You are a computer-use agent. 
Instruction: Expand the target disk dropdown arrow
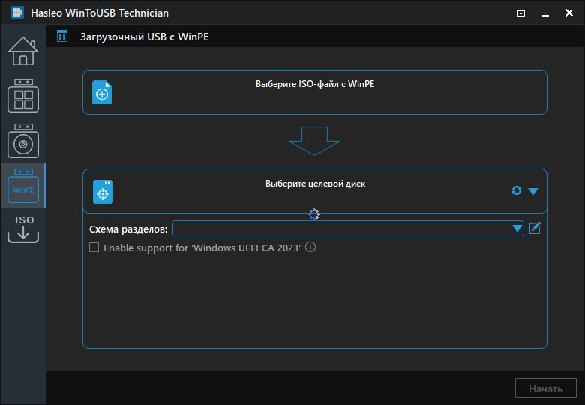click(x=533, y=191)
